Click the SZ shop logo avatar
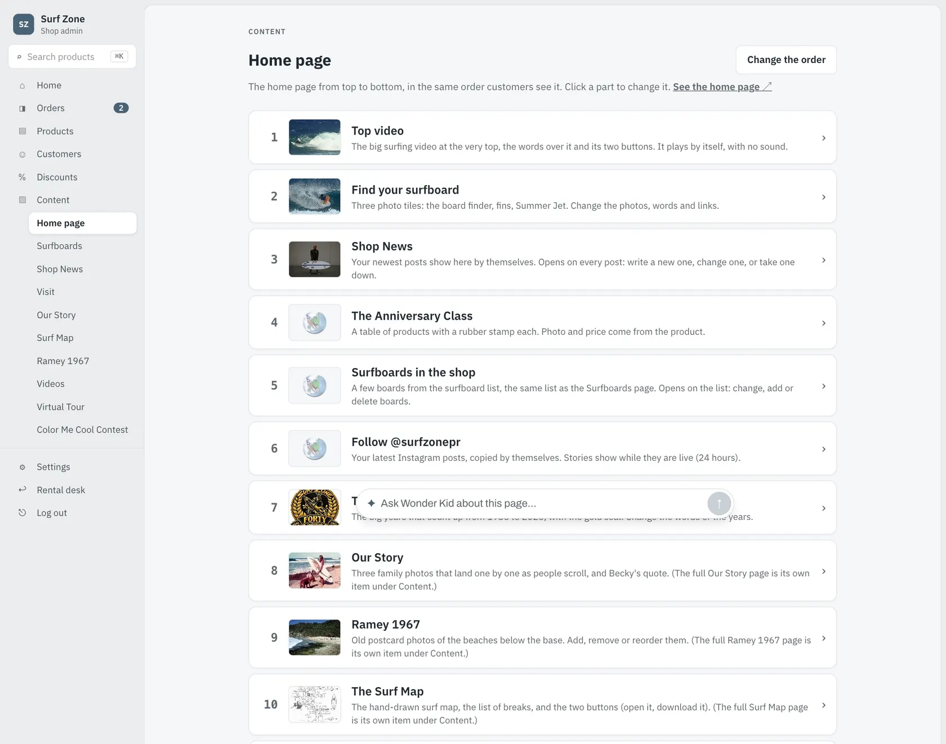This screenshot has width=946, height=744. [x=24, y=24]
